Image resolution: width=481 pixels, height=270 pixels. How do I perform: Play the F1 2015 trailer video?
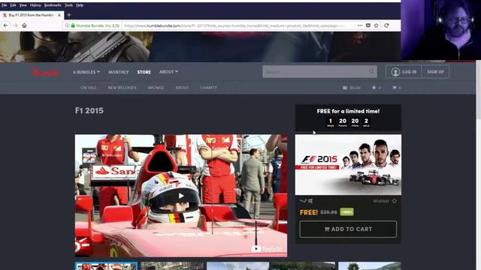coord(181,196)
